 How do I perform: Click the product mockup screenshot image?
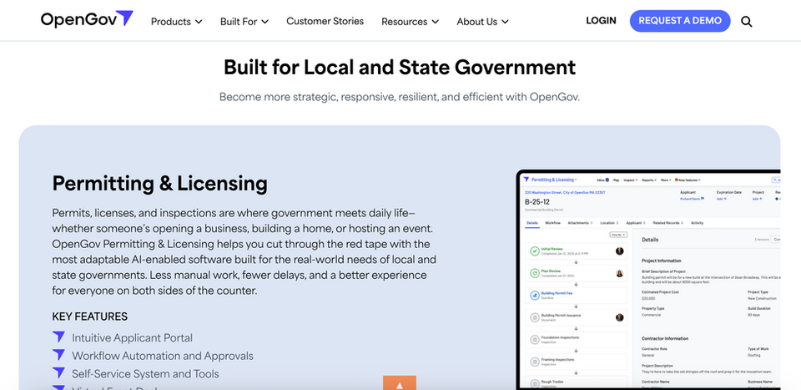[648, 279]
